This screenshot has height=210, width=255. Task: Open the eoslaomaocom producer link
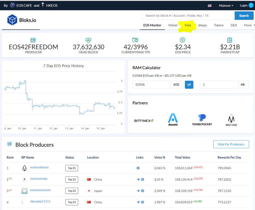click(40, 190)
